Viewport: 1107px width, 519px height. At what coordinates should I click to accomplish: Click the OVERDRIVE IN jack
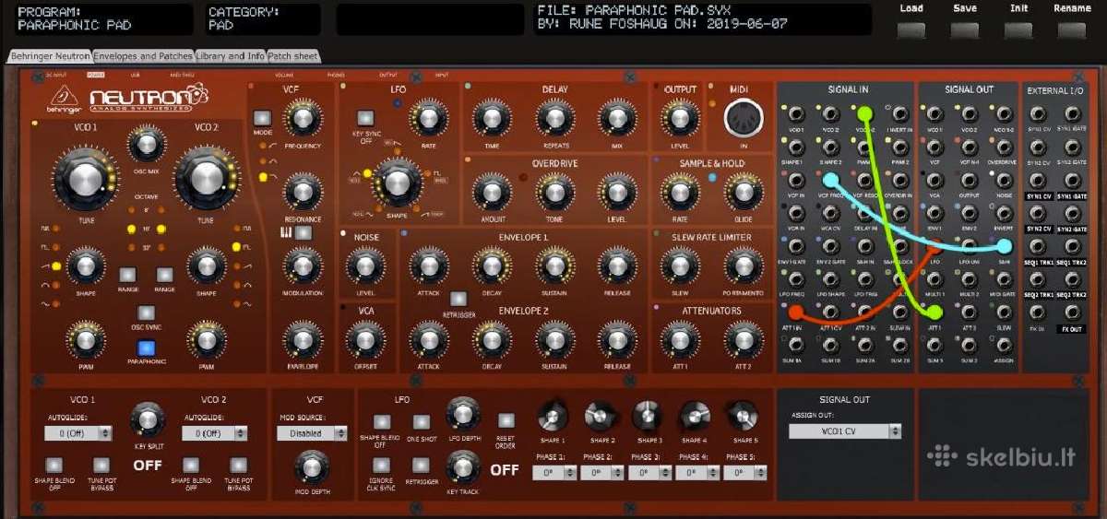pyautogui.click(x=899, y=181)
